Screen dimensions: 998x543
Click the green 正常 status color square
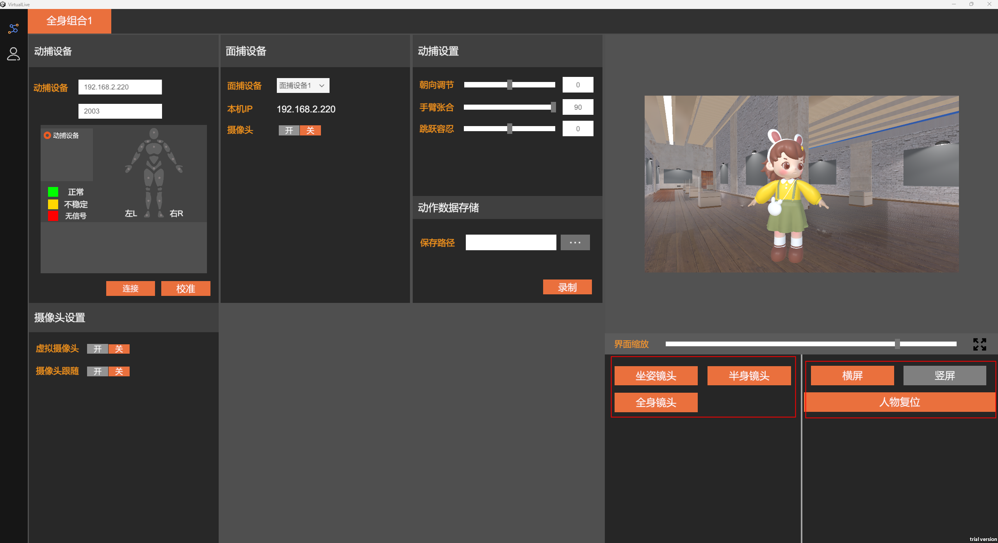point(53,192)
